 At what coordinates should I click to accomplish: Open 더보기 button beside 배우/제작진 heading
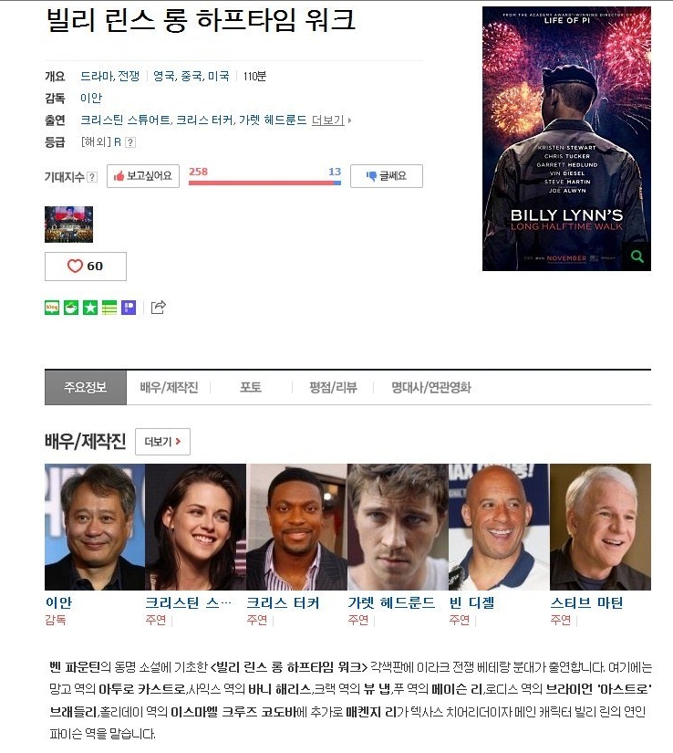pyautogui.click(x=162, y=442)
